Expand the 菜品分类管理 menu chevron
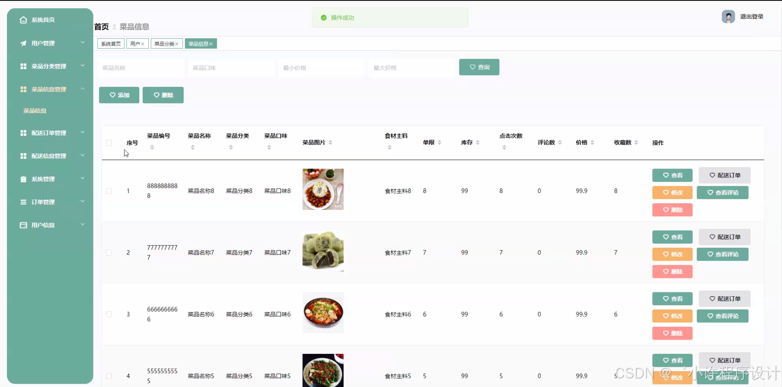The height and width of the screenshot is (387, 782). tap(83, 66)
